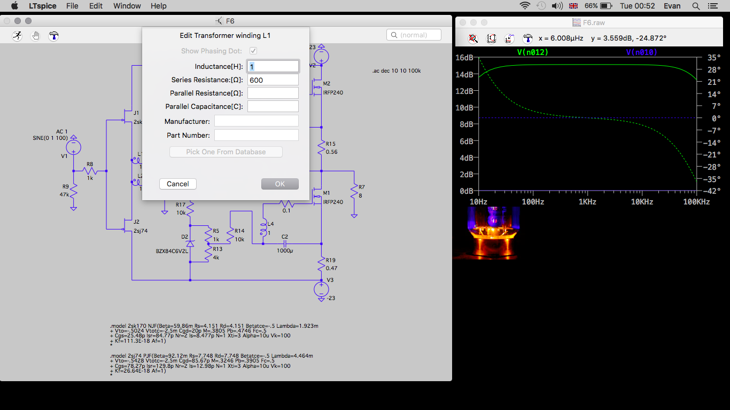Open the hammer settings icon in F6.raw
This screenshot has height=410, width=730.
[x=527, y=38]
